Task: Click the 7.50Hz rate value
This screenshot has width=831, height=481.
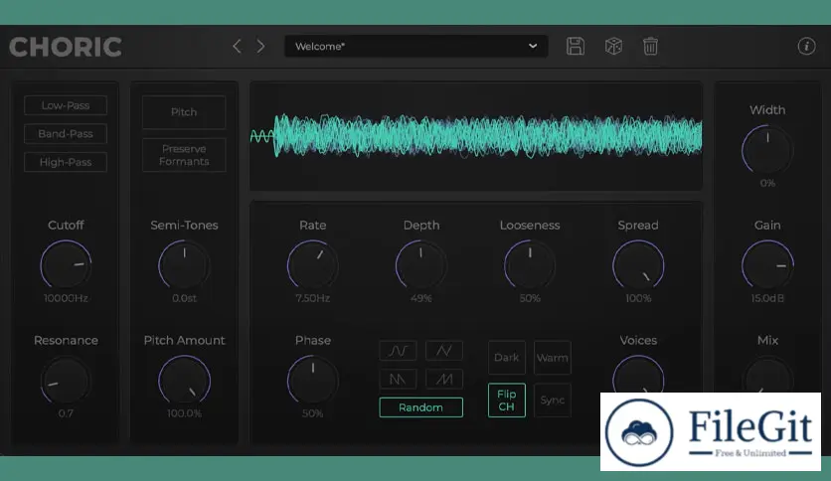Action: click(x=313, y=298)
